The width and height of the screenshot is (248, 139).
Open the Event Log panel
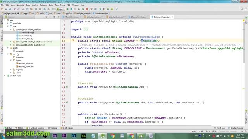[x=219, y=128]
